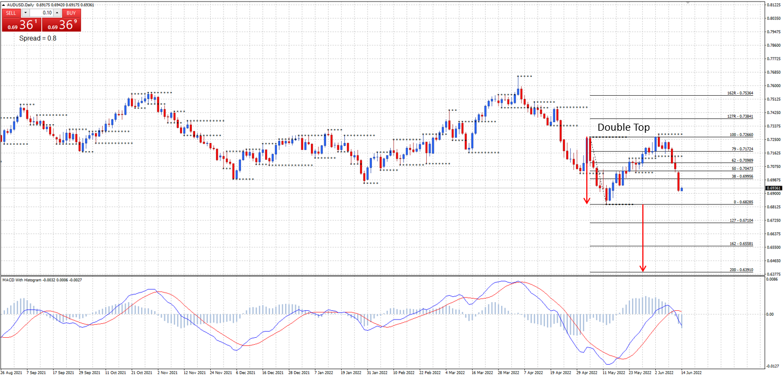Click the '100 - 0.72660' Fibonacci label
The image size is (783, 377).
click(742, 134)
